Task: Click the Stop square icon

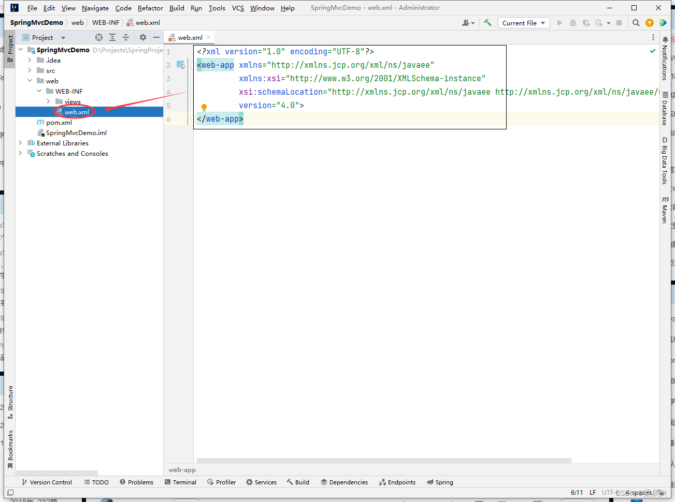Action: 619,23
